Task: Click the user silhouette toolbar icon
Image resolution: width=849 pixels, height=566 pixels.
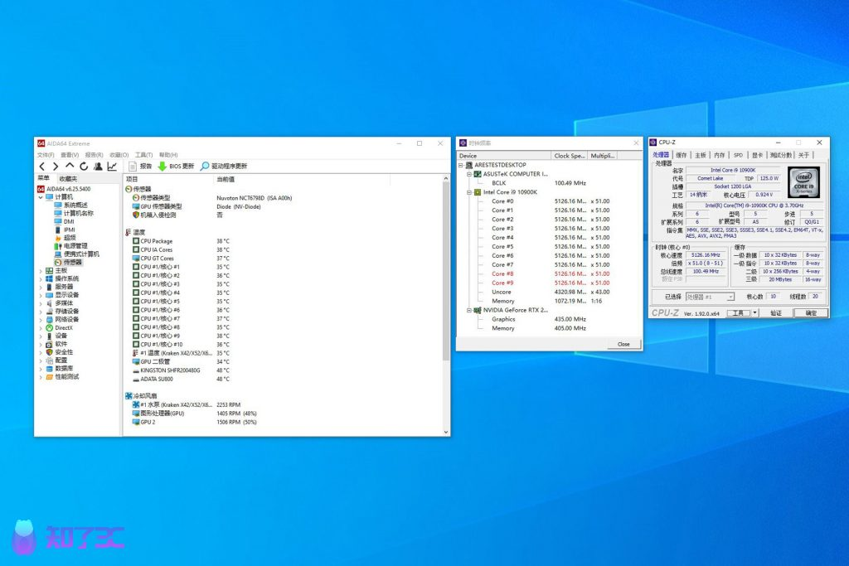Action: (98, 167)
